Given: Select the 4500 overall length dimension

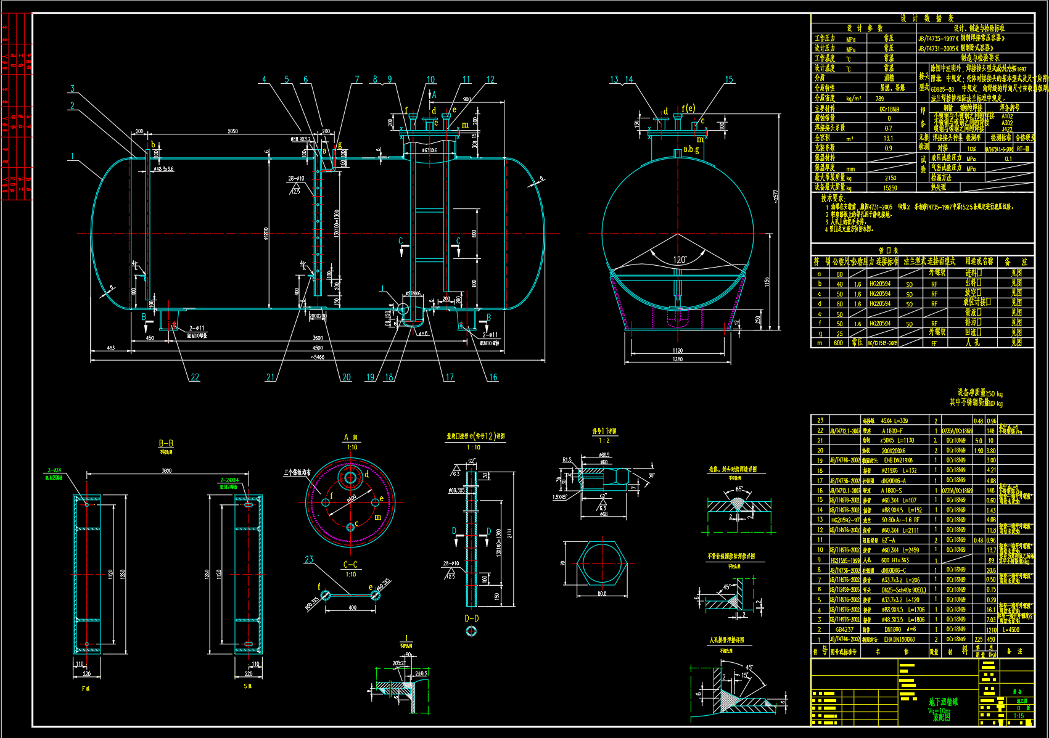Looking at the screenshot, I should click(317, 348).
